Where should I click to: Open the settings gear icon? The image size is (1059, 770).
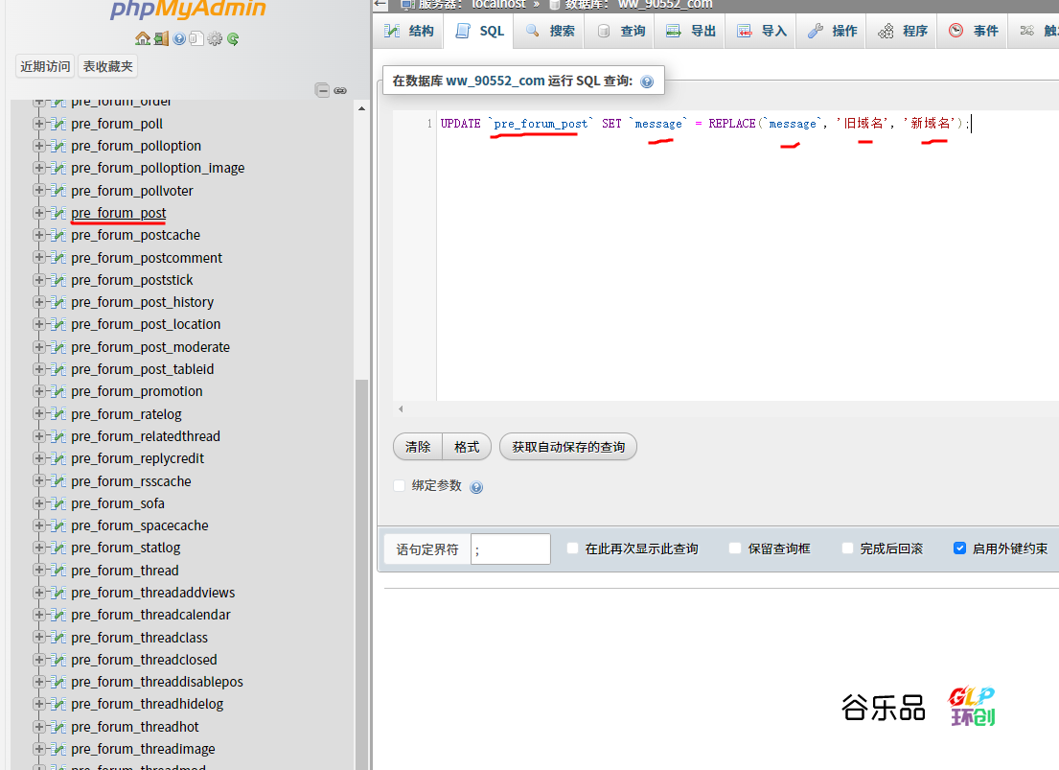[x=215, y=38]
